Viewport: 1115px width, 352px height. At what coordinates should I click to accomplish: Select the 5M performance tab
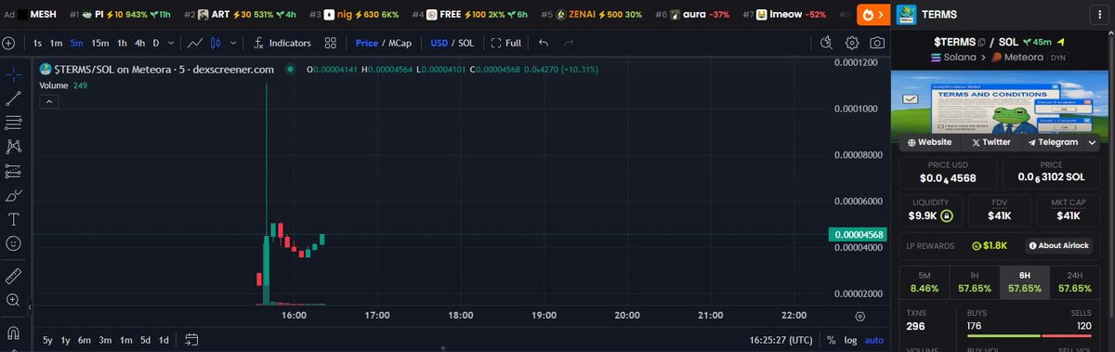tap(925, 282)
